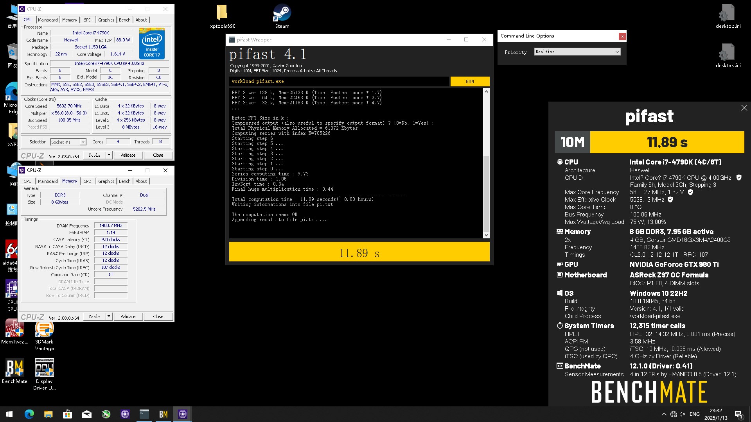This screenshot has width=751, height=422.
Task: Click the 11.89 s result bar in pifast Wrapper
Action: [359, 252]
